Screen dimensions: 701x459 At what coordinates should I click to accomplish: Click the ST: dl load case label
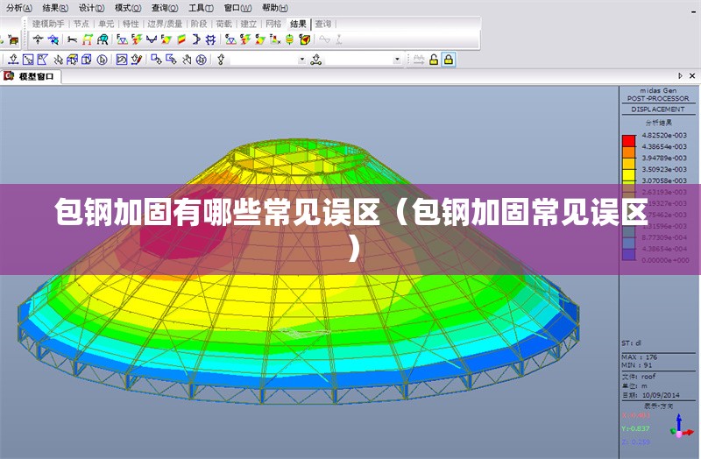[x=631, y=343]
